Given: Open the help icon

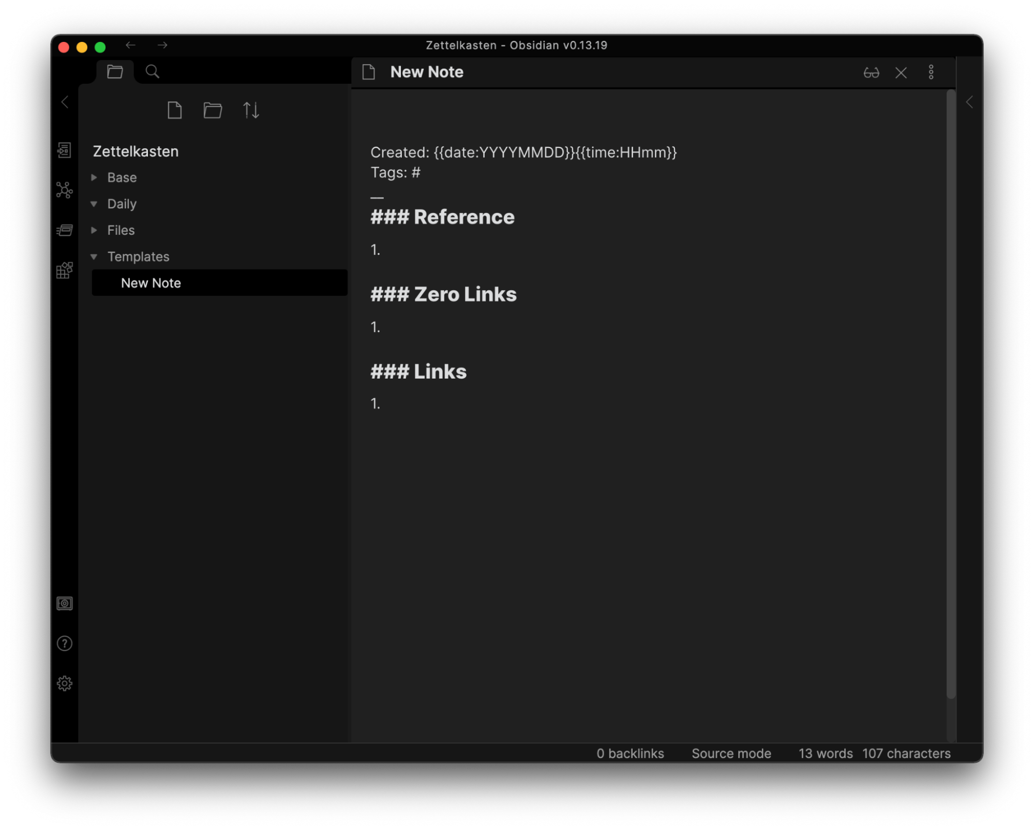Looking at the screenshot, I should click(x=64, y=643).
